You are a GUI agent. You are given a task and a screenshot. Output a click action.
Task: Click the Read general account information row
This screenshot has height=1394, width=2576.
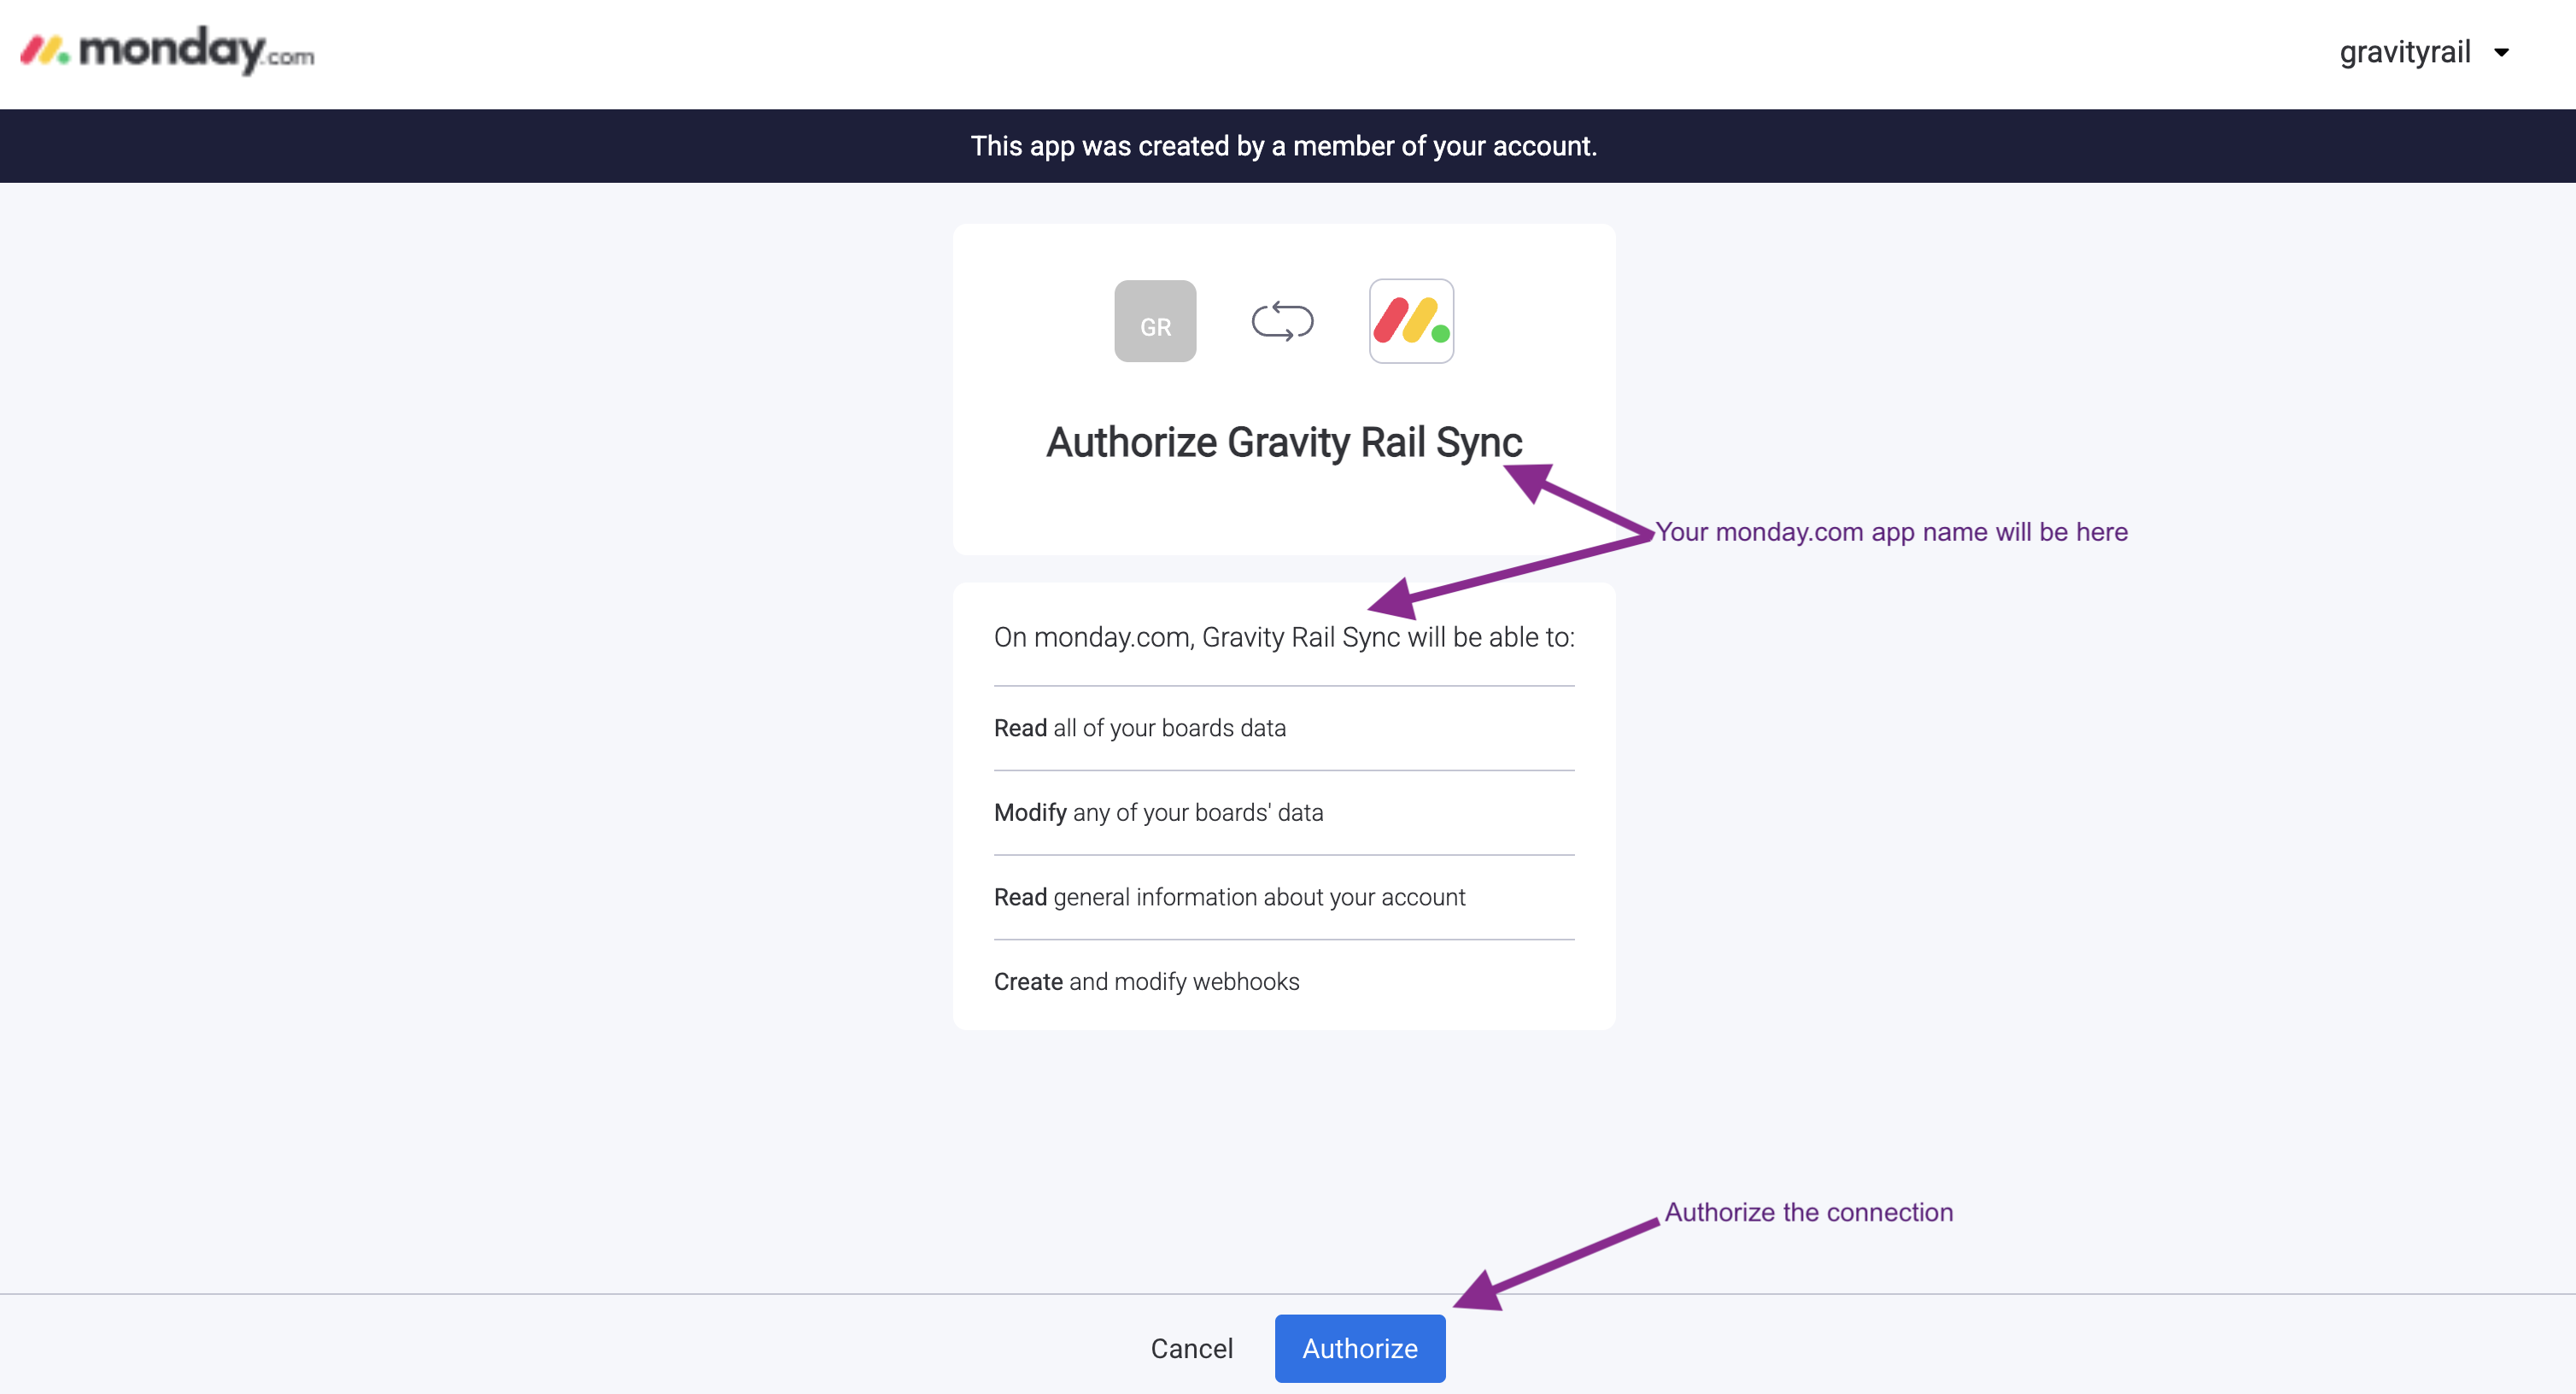[x=1230, y=897]
